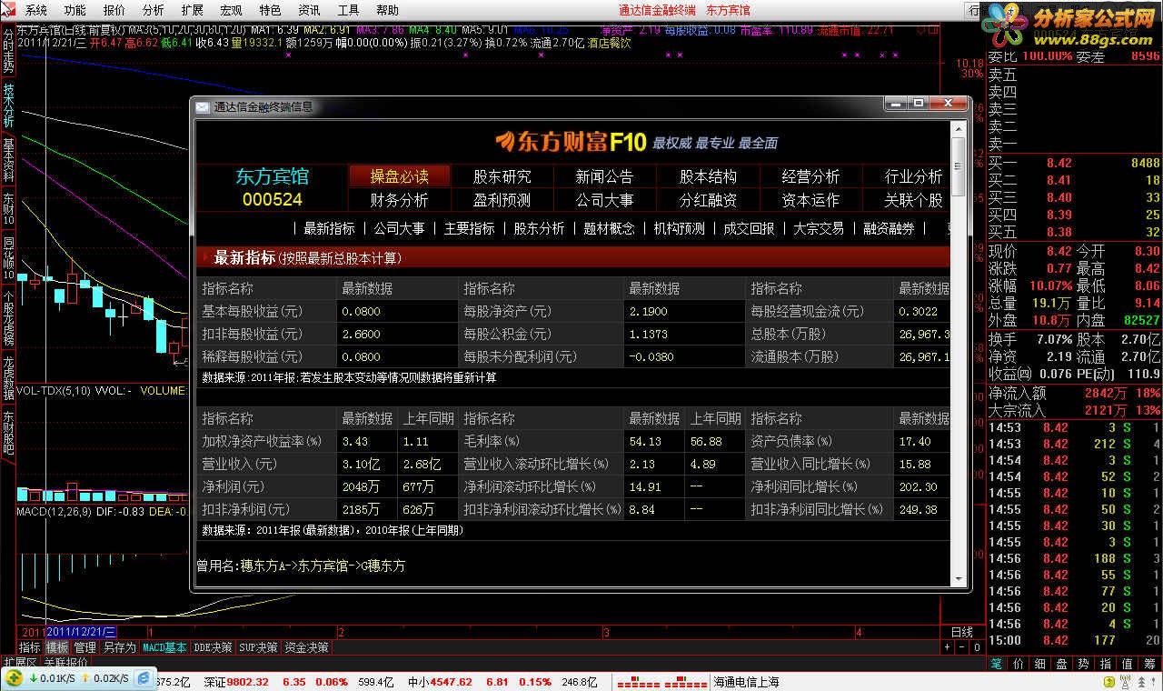
Task: Click the 指标 button below chart
Action: [x=29, y=647]
